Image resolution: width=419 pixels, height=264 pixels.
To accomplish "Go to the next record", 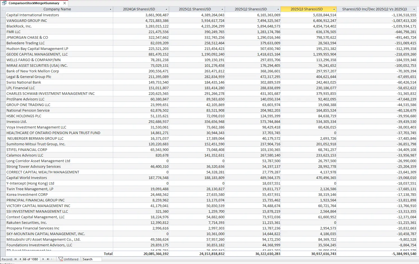I will [x=43, y=259].
